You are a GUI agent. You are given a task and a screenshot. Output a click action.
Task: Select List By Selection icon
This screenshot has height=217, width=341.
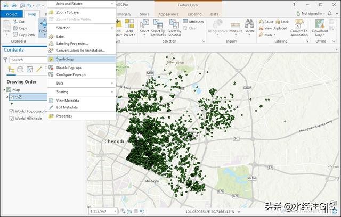point(30,70)
